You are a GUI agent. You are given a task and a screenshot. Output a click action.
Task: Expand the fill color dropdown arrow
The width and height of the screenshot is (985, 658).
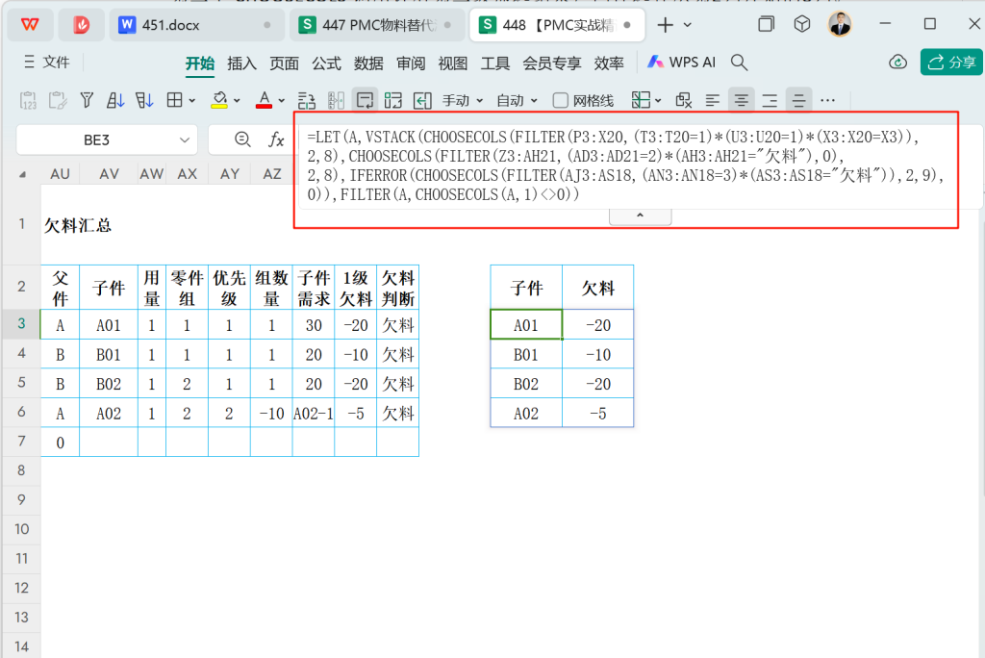tap(237, 101)
